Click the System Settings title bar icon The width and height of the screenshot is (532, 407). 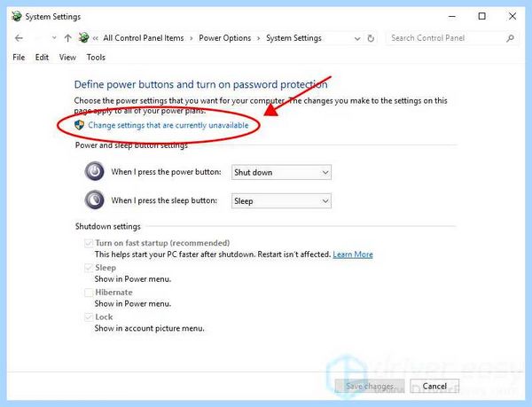pos(16,16)
